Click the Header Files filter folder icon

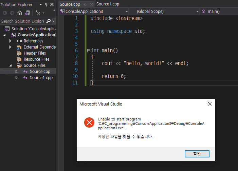click(x=19, y=53)
